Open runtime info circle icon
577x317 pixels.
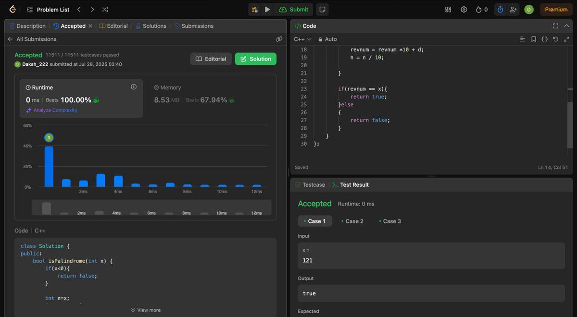point(134,87)
